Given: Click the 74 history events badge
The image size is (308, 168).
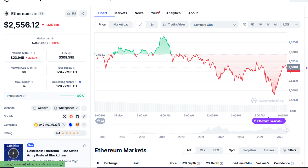Looking at the screenshot, I should tap(100, 121).
